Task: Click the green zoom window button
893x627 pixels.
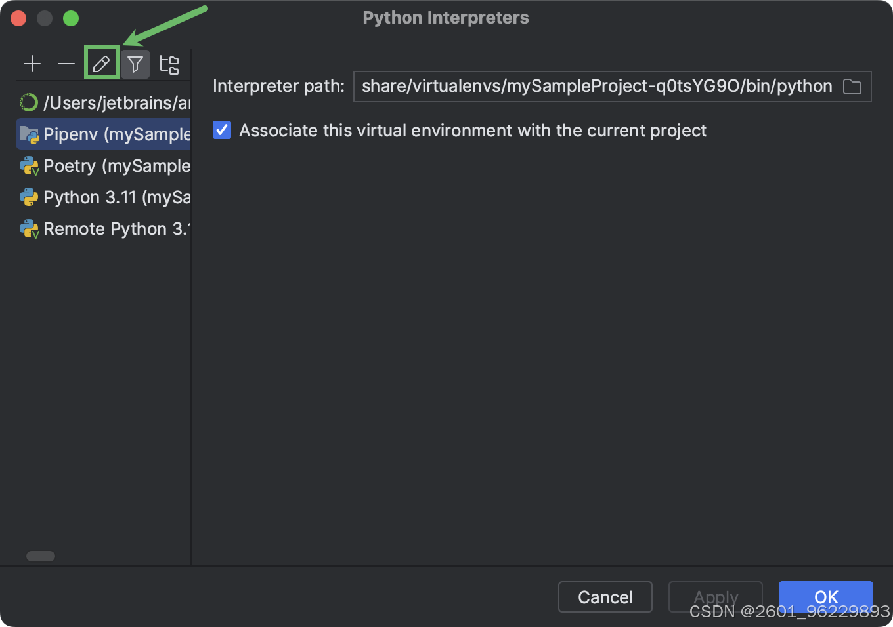Action: pos(71,18)
